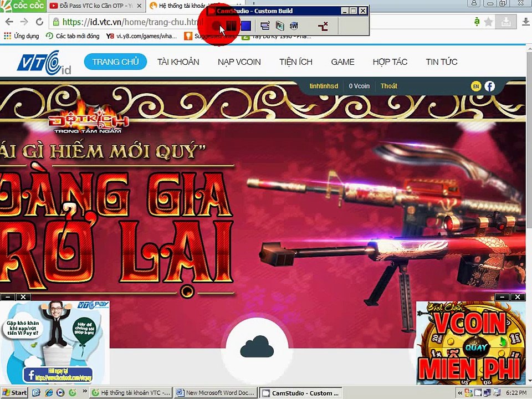The width and height of the screenshot is (532, 399).
Task: Open TIN TỨC menu
Action: [442, 62]
